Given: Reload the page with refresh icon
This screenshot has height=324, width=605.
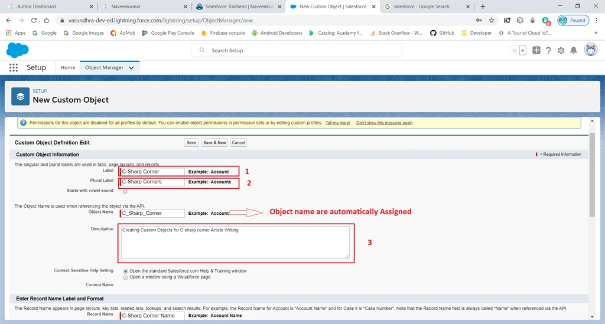Looking at the screenshot, I should 34,21.
